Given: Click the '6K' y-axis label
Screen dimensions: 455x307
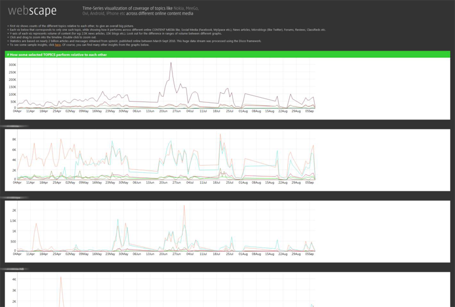Looking at the screenshot, I should [14, 150].
